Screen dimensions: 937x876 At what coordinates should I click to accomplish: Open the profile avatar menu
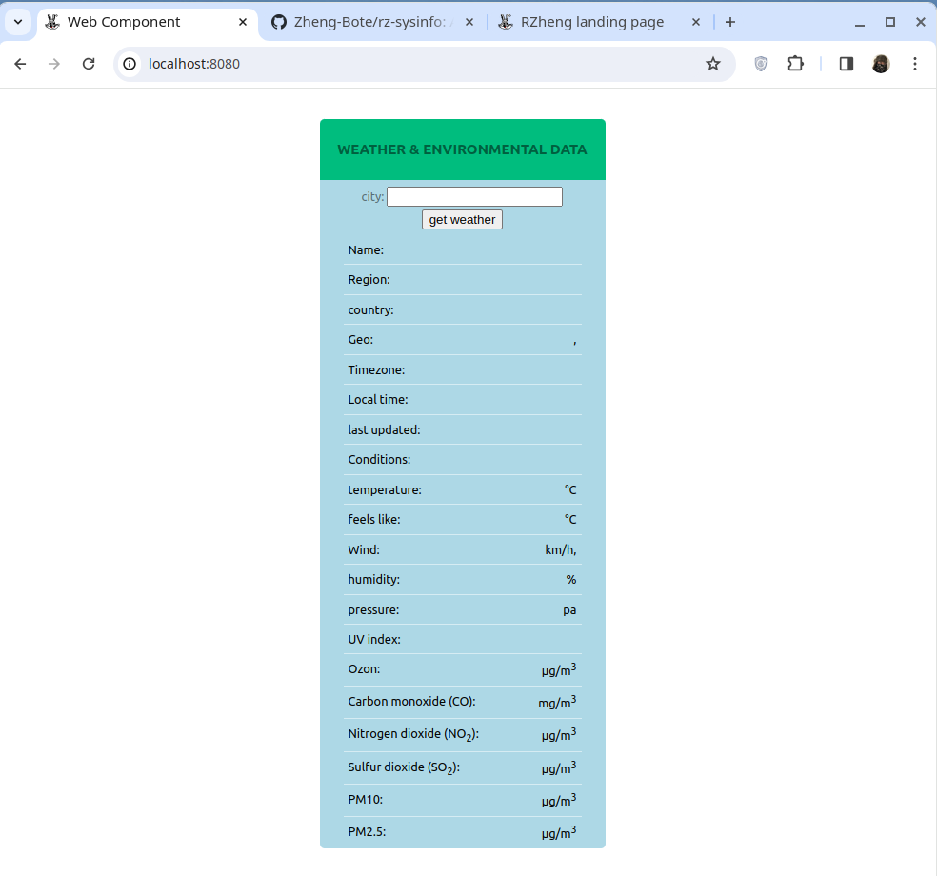pyautogui.click(x=881, y=64)
